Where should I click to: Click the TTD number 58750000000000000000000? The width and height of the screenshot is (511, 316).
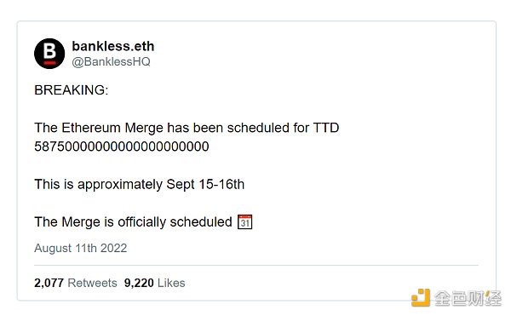(x=122, y=147)
